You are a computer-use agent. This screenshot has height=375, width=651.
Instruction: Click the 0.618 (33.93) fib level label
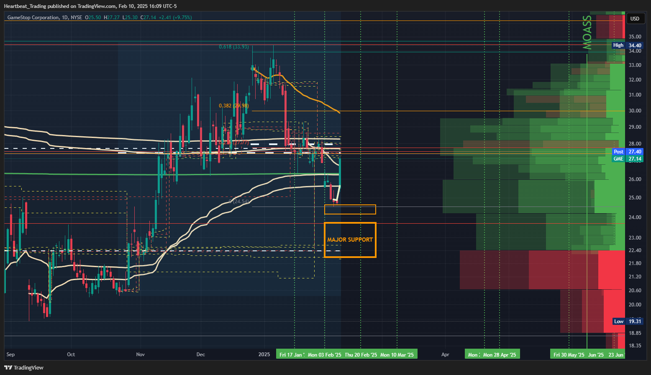click(233, 47)
